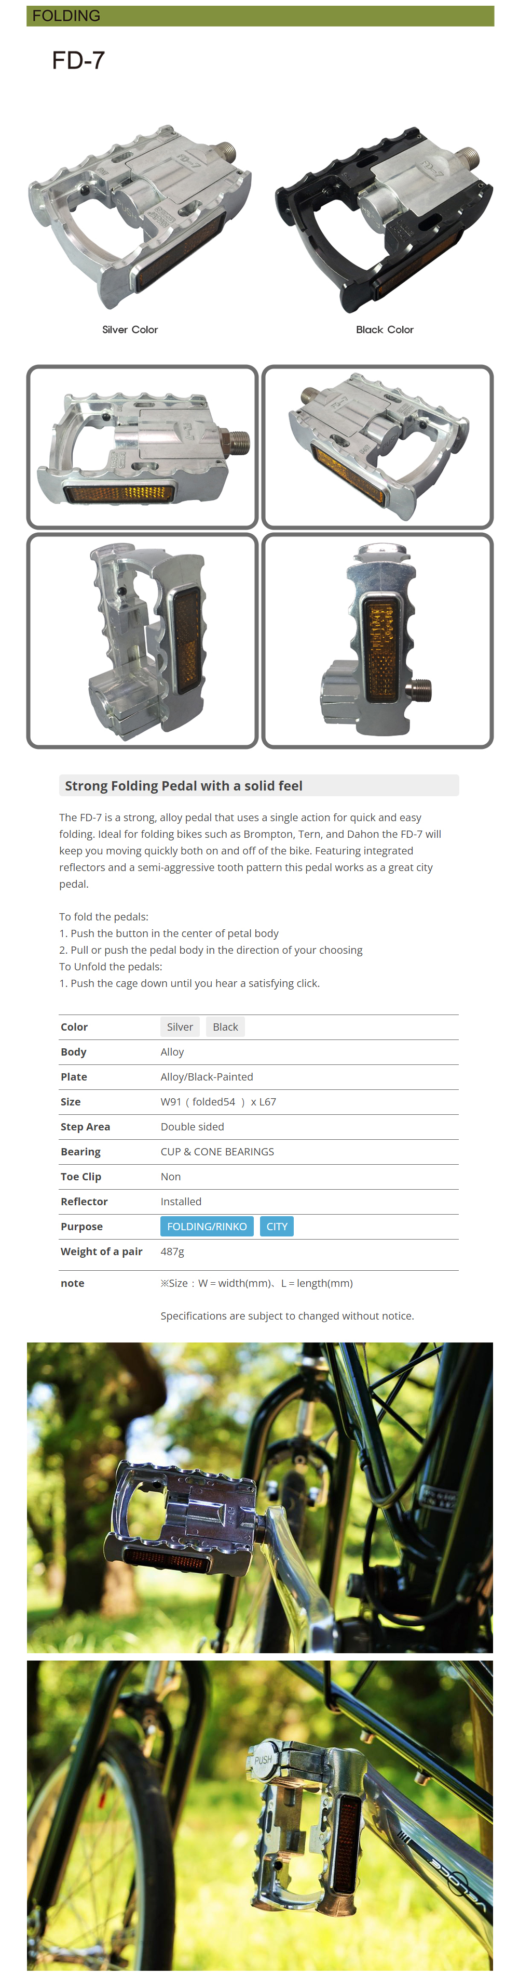Click the Black Color caption
Viewport: 519px width, 1975px height.
(x=384, y=330)
